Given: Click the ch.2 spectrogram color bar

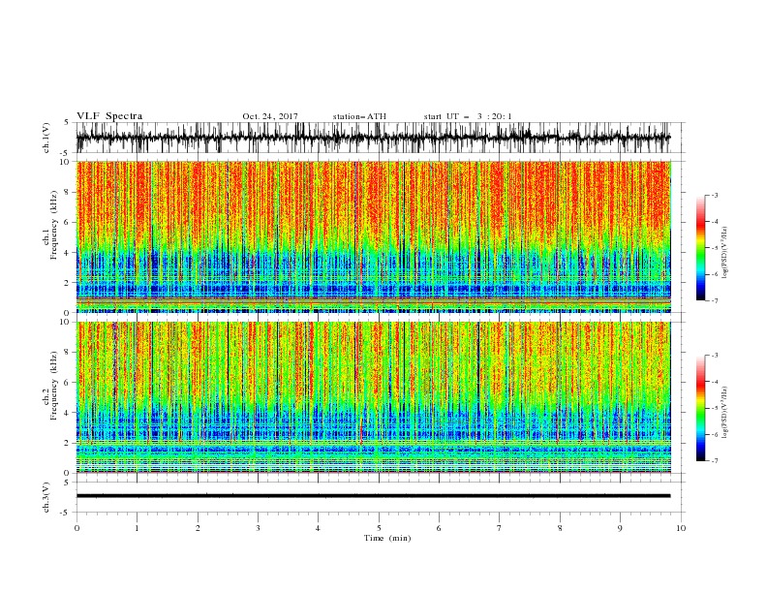Looking at the screenshot, I should [x=700, y=408].
